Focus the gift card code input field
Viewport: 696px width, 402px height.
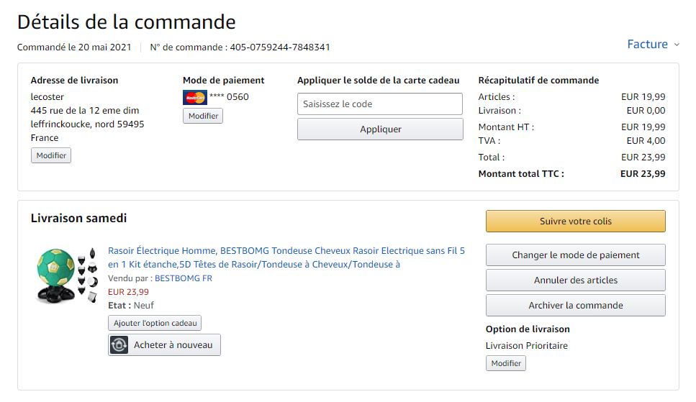[x=380, y=104]
